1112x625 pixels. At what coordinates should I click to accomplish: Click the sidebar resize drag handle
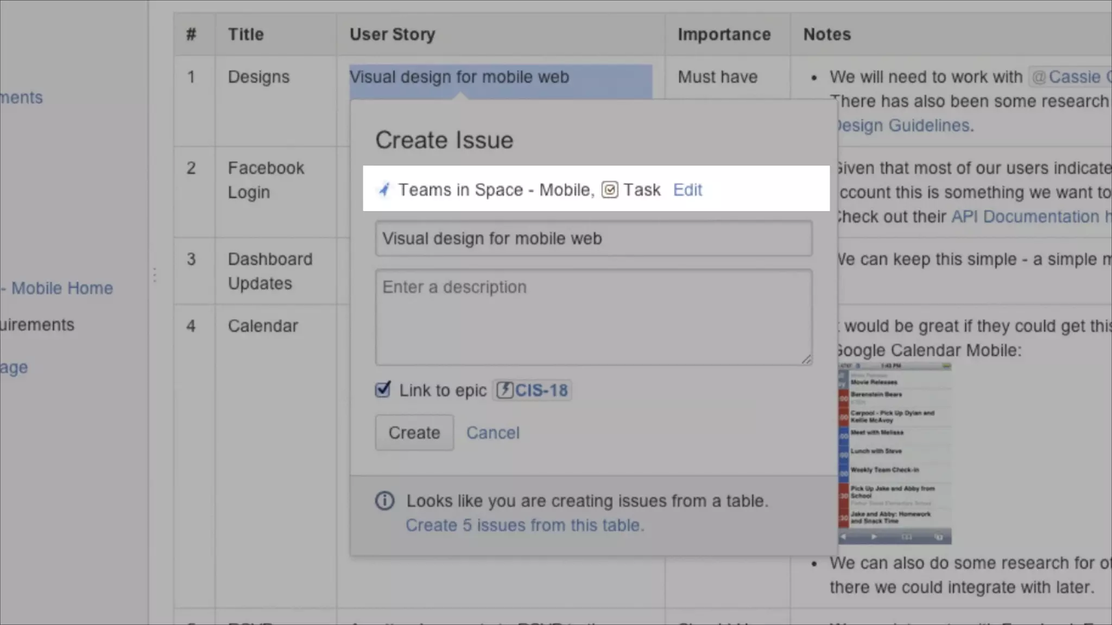(x=155, y=275)
